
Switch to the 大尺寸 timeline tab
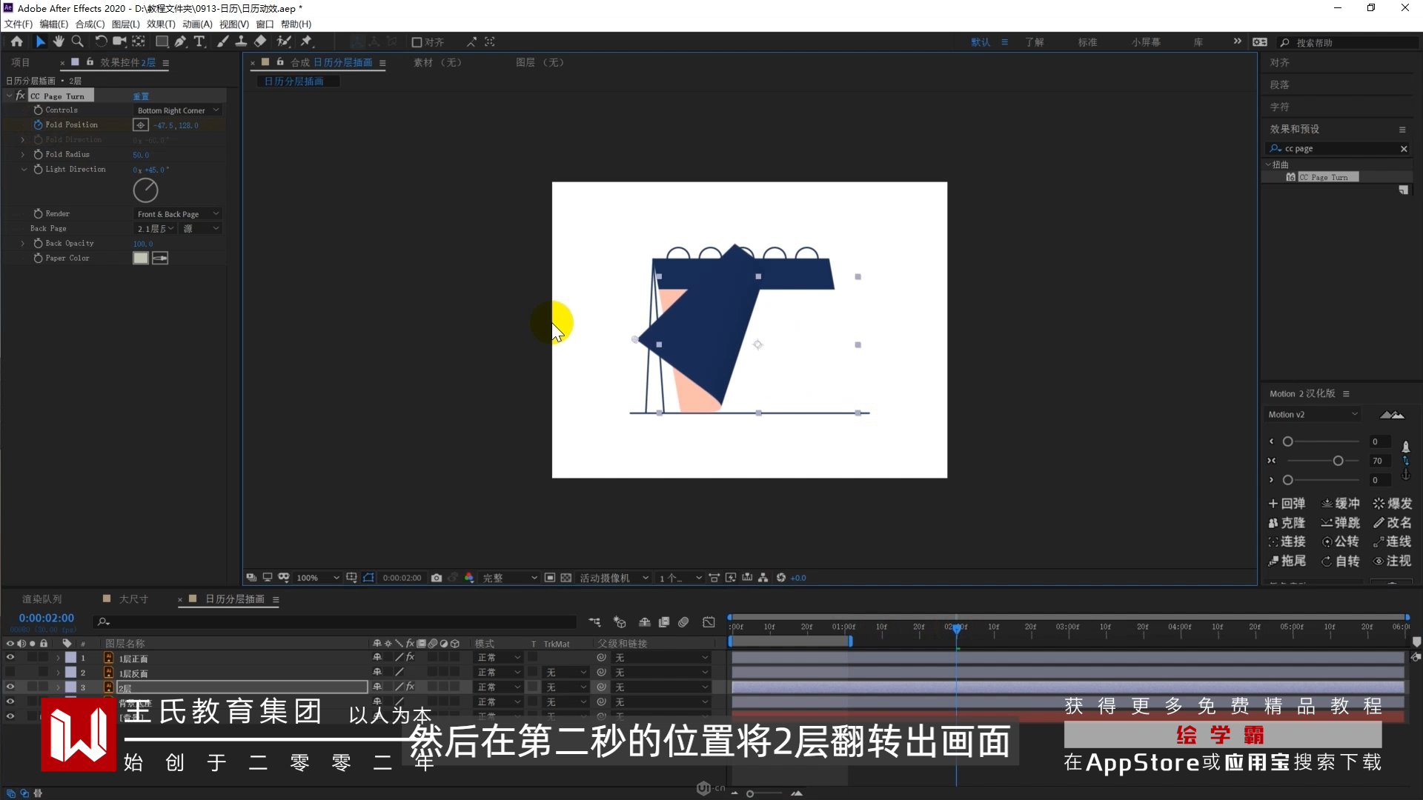[x=133, y=599]
